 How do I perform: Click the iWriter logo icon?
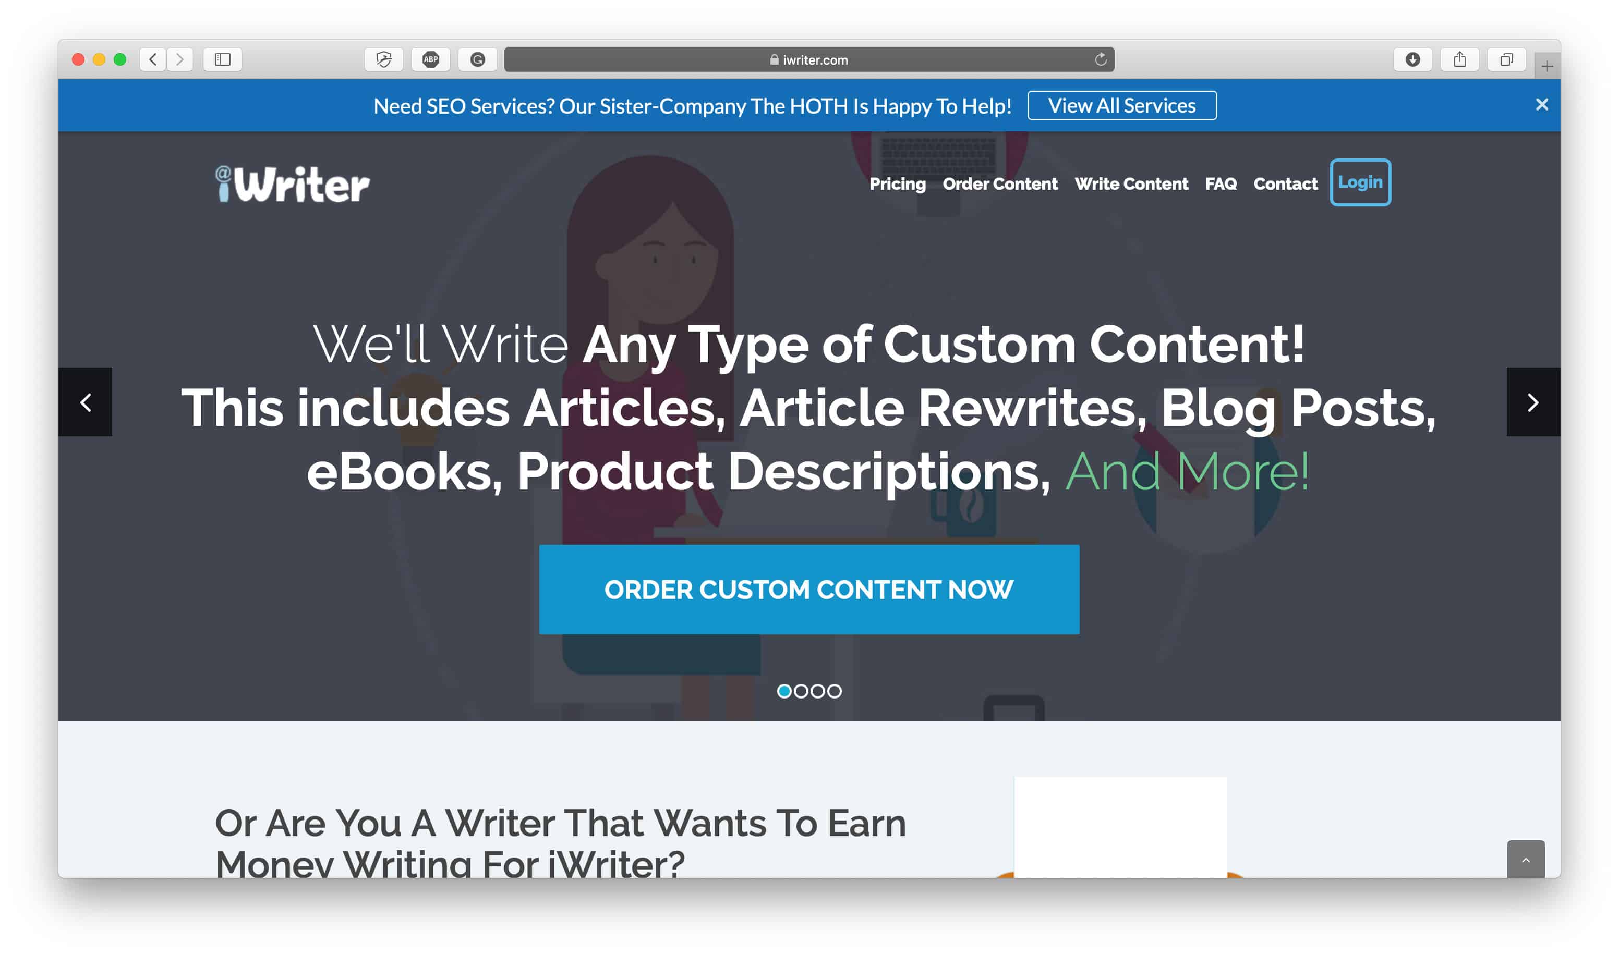click(x=289, y=182)
